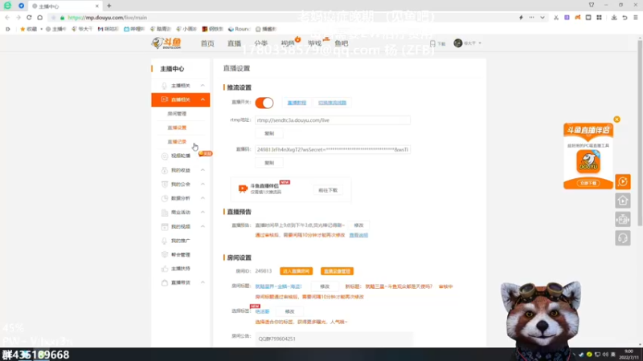Viewport: 643px width, 361px height.
Task: Click the browser home icon
Action: (x=39, y=18)
